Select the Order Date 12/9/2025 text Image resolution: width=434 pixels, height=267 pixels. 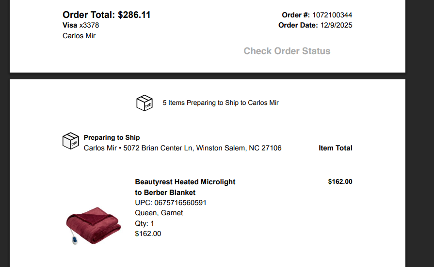coord(315,25)
